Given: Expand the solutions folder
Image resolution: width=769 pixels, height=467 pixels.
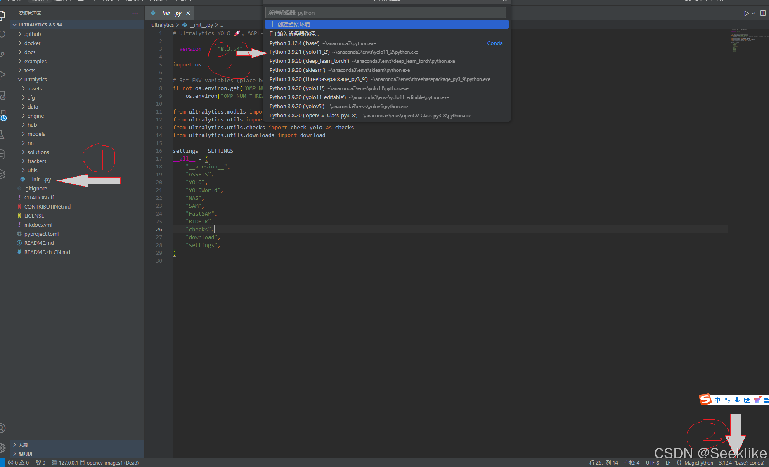Looking at the screenshot, I should [78, 152].
